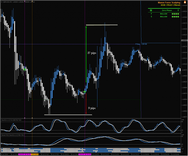Click the GBPUSD,M5 chart title arrow
The width and height of the screenshot is (188, 156).
point(2,2)
